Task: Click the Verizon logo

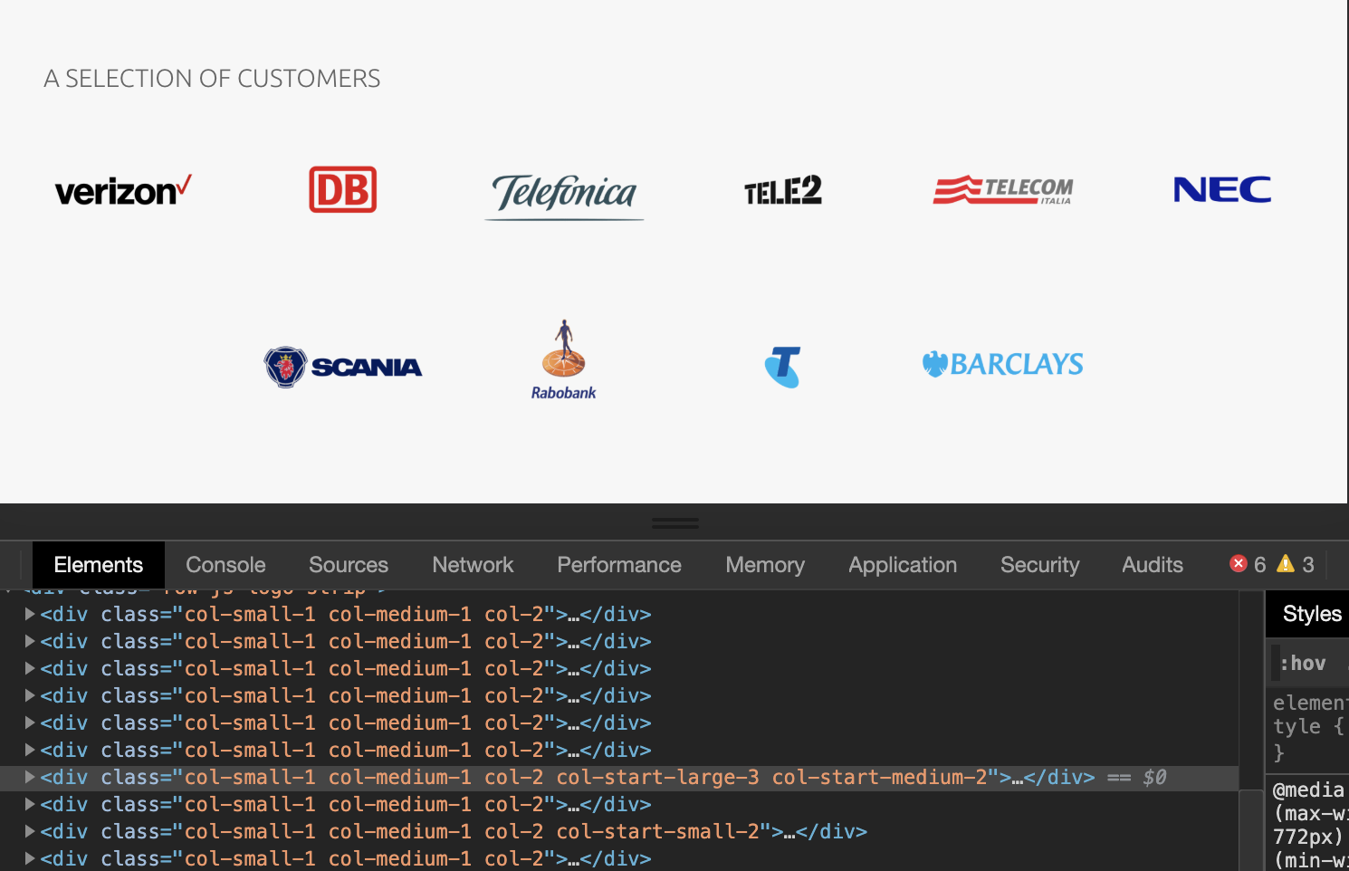Action: [x=122, y=190]
